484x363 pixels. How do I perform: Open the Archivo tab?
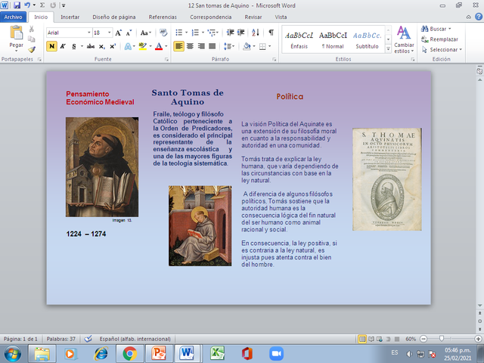[x=13, y=17]
